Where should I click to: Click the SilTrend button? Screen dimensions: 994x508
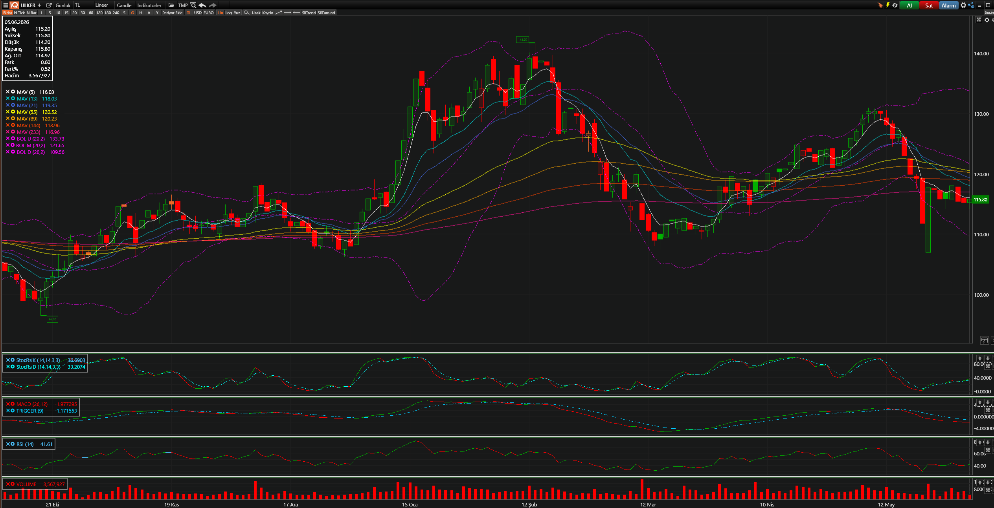click(309, 13)
